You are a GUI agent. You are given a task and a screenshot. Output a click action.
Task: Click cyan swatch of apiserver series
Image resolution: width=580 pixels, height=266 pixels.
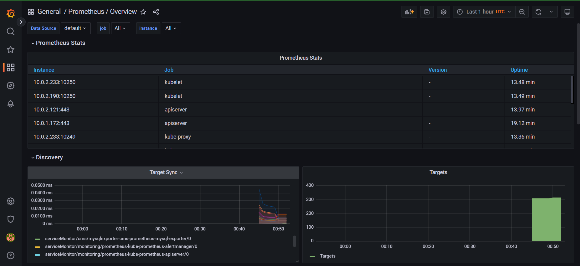click(37, 255)
